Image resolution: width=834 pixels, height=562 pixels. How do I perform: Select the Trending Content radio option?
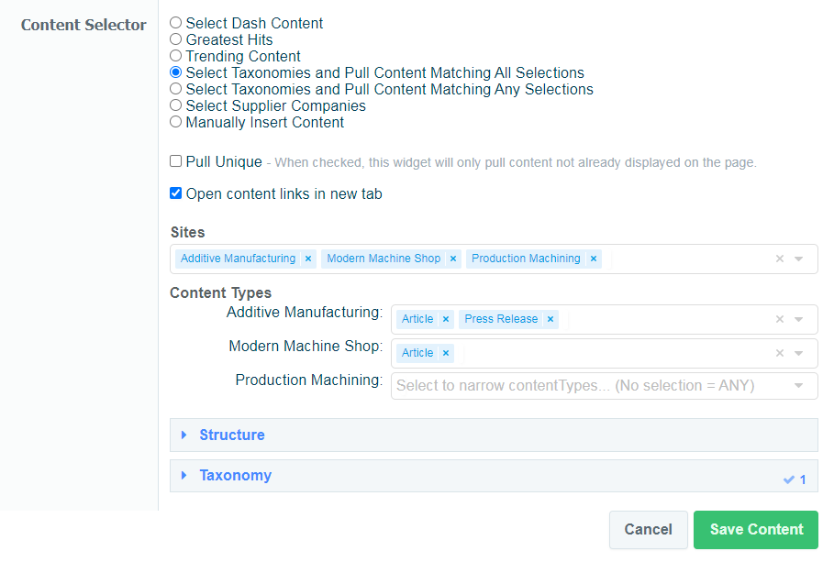(176, 56)
